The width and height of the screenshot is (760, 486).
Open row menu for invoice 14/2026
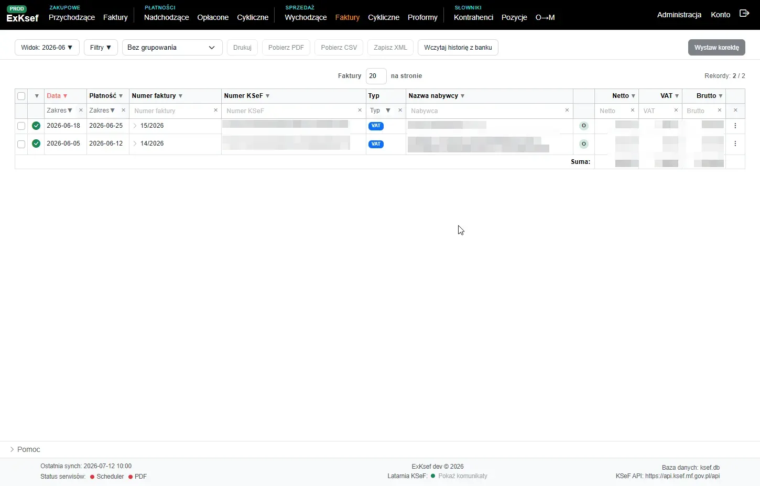point(735,143)
